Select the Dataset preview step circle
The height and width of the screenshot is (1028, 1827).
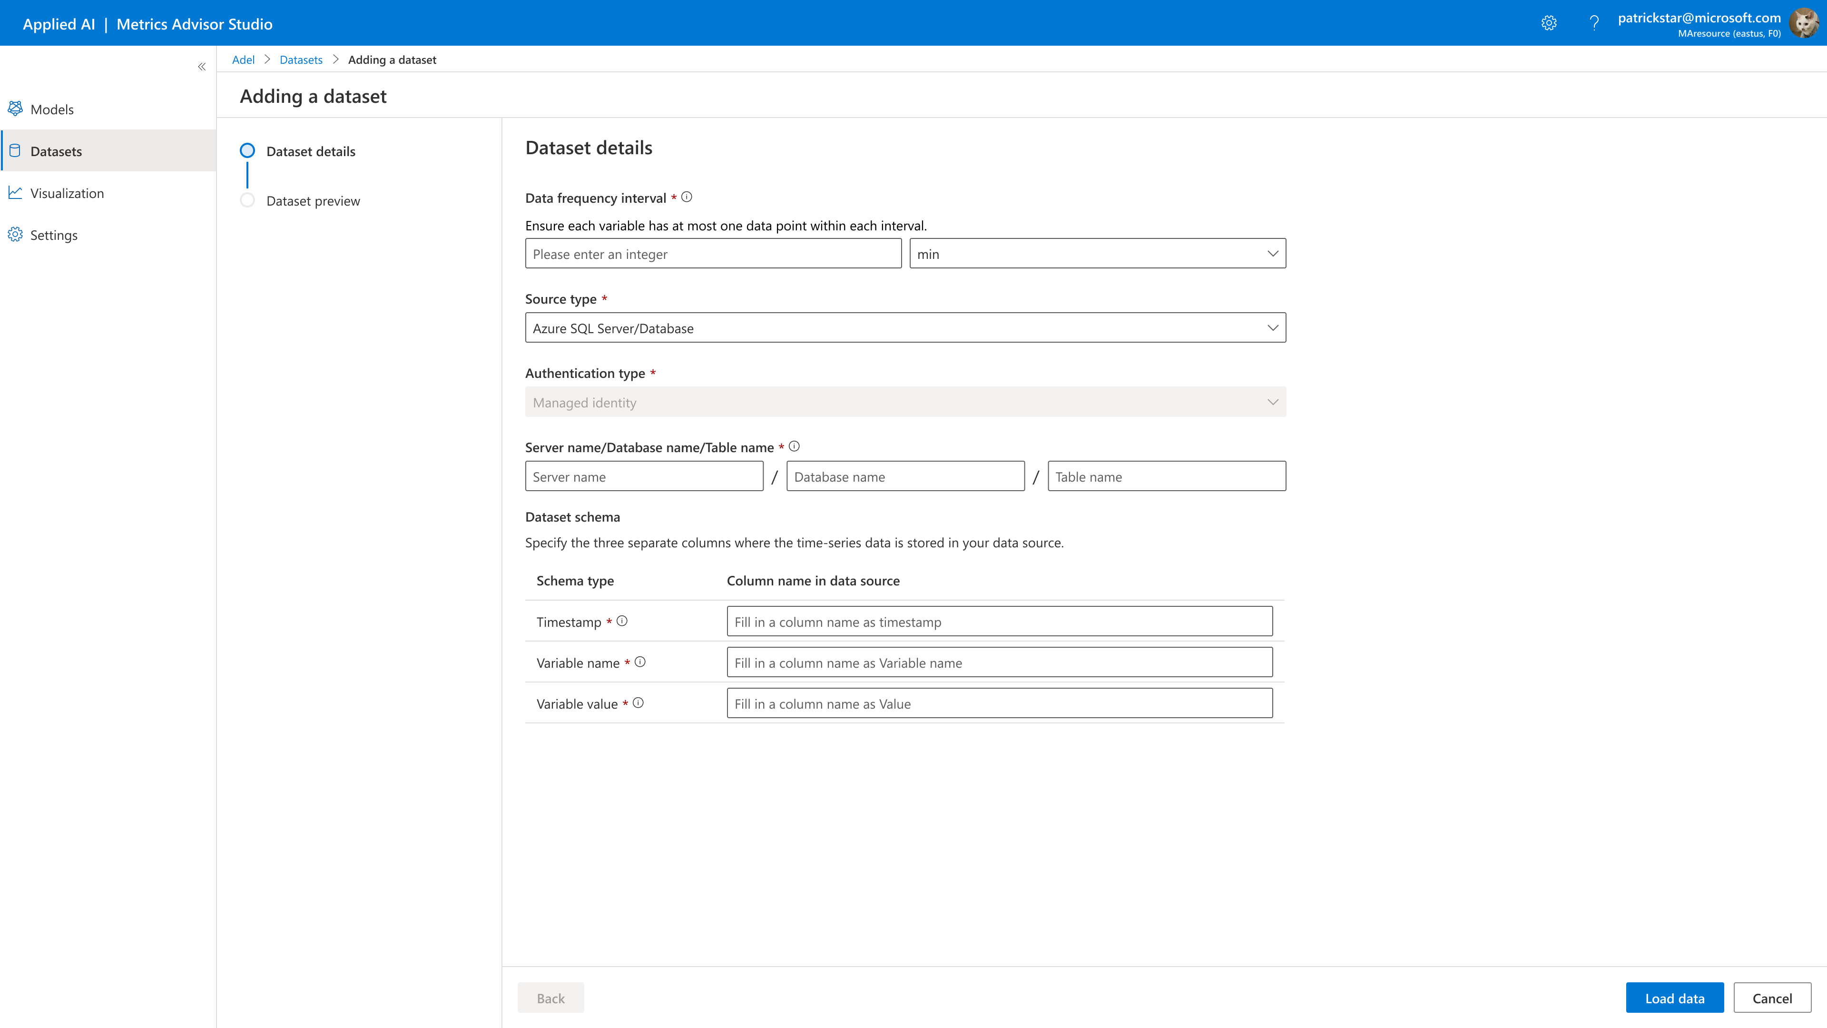point(247,200)
